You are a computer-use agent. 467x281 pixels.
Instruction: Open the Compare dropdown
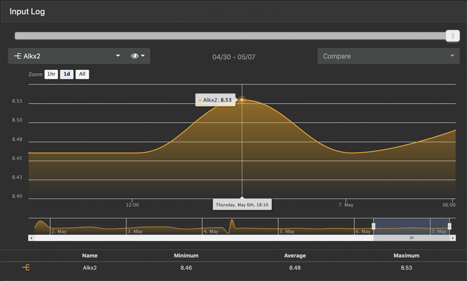coord(388,56)
